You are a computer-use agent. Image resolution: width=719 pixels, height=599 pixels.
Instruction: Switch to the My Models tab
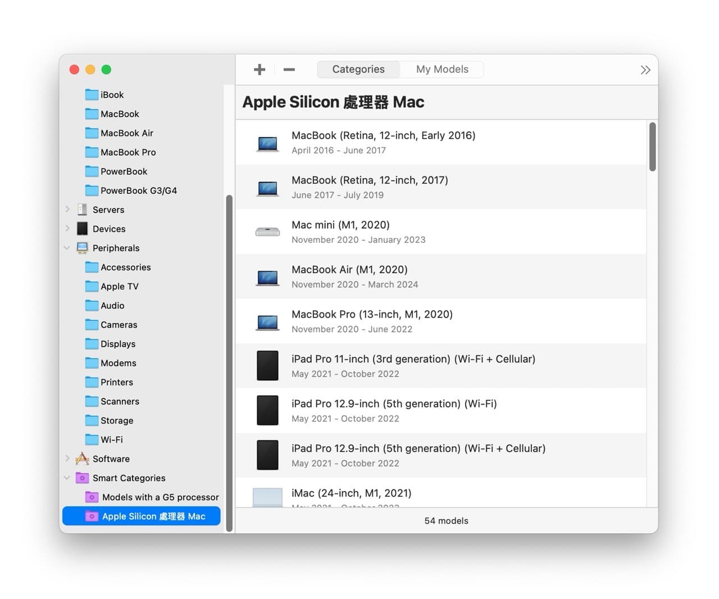click(x=442, y=69)
